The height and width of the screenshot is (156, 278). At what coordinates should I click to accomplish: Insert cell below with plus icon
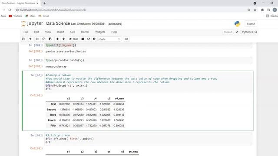[30, 39]
